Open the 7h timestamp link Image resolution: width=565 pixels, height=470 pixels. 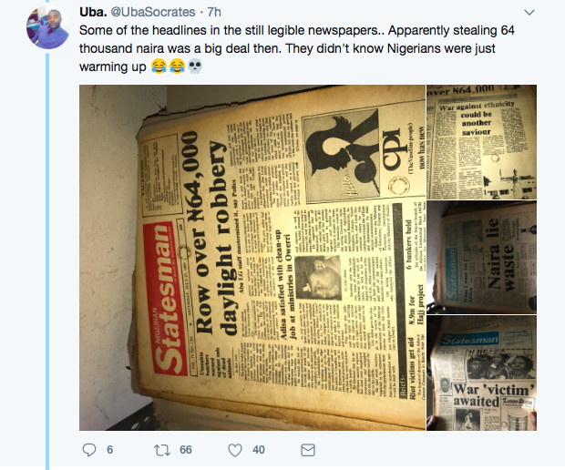coord(214,12)
